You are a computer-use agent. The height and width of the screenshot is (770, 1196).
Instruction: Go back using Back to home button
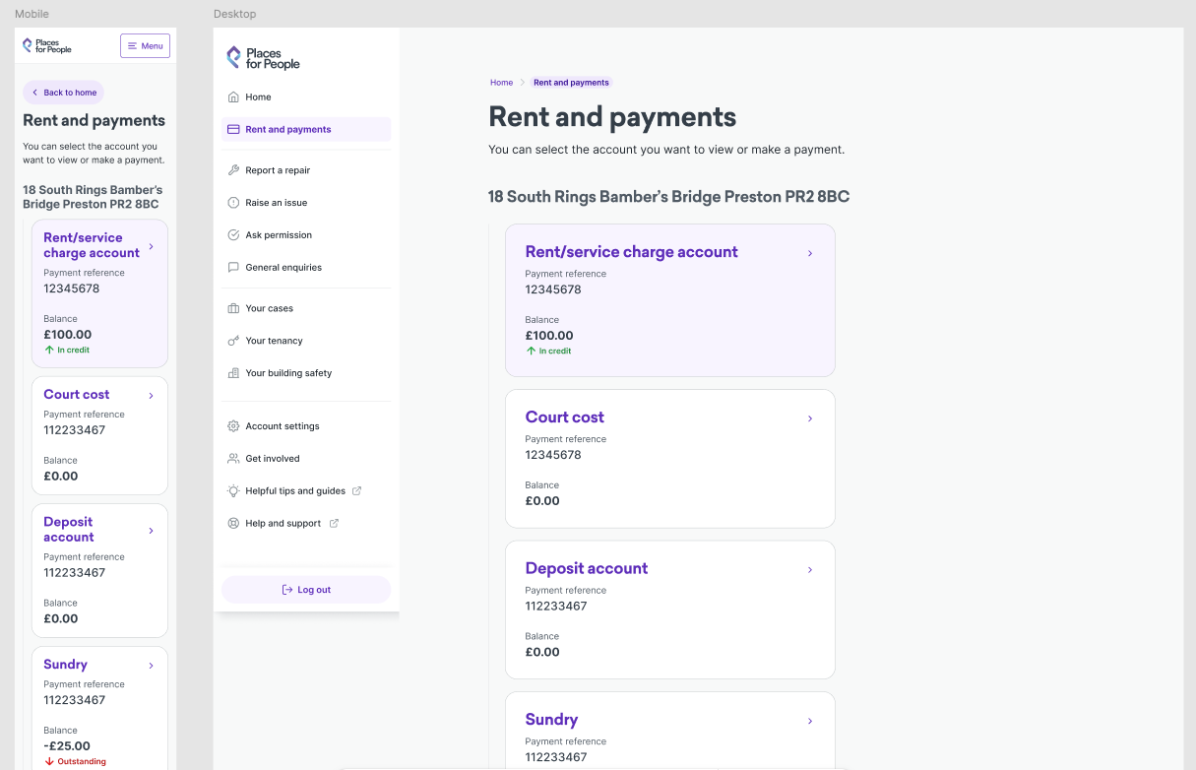click(x=64, y=93)
